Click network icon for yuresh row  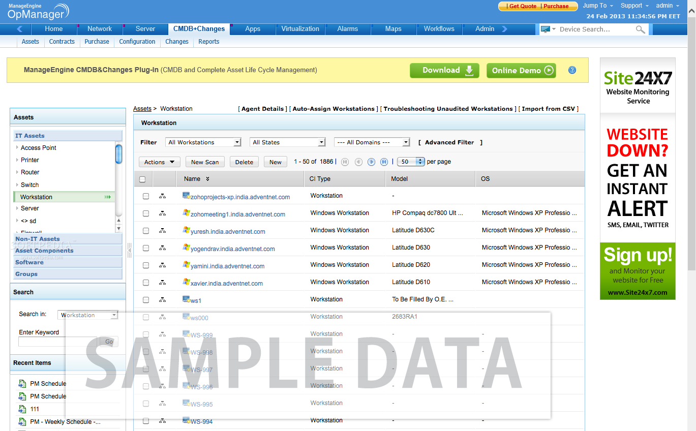point(162,231)
